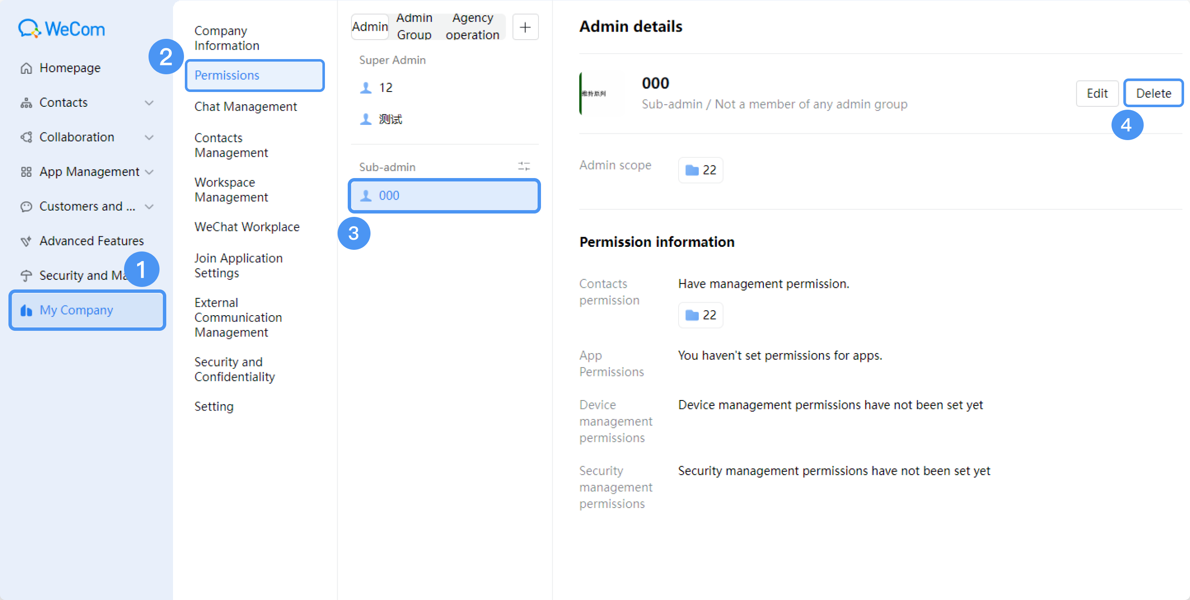Select sub-admin 000 in list
Image resolution: width=1190 pixels, height=600 pixels.
click(444, 195)
